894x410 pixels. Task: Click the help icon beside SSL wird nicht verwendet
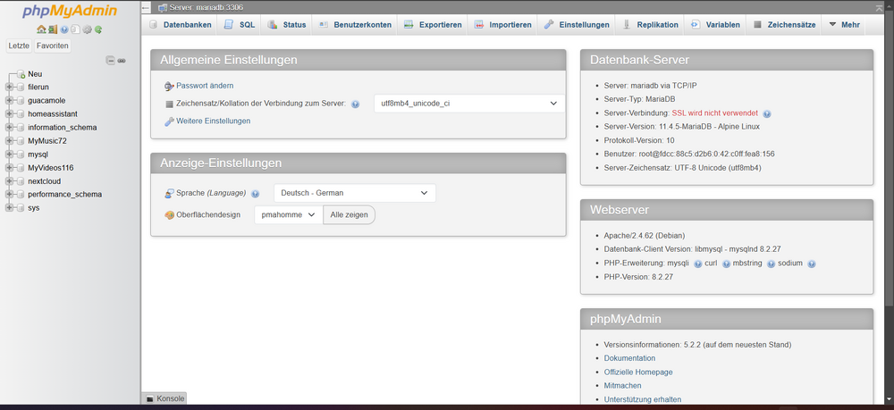pyautogui.click(x=766, y=113)
